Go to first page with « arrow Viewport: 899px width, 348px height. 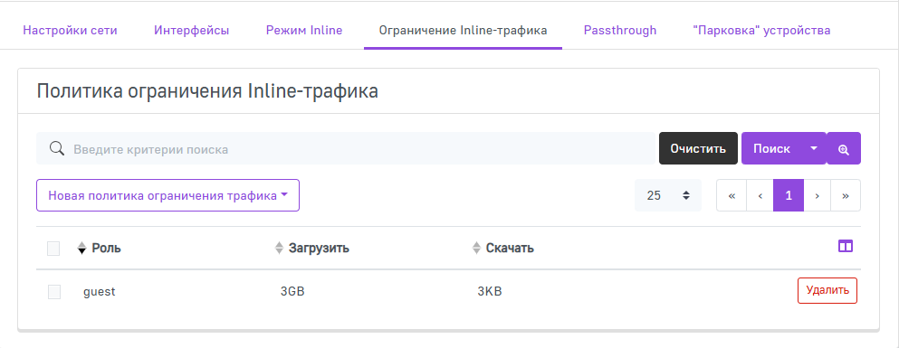732,195
